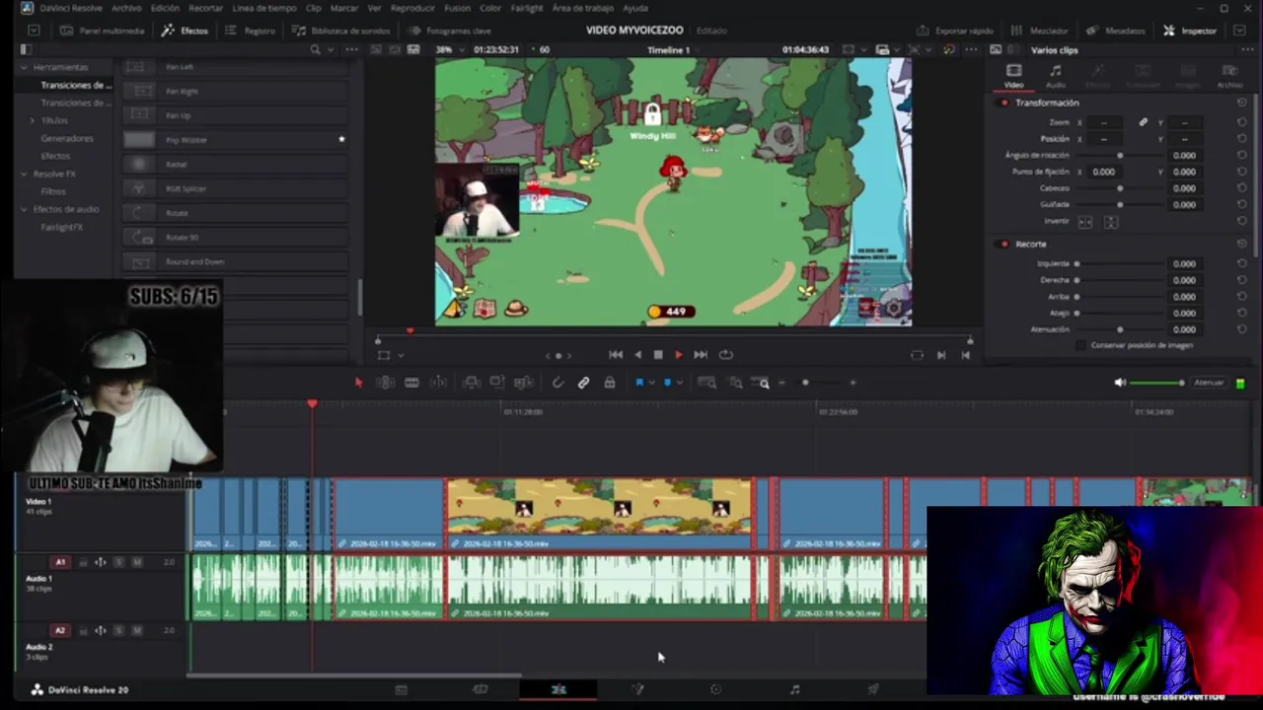Open the Metadatos panel
This screenshot has width=1263, height=710.
click(1116, 31)
